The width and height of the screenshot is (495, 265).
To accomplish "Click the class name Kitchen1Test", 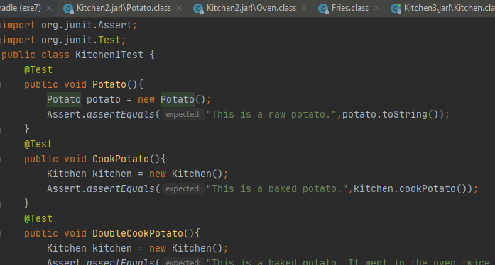I will coord(109,55).
